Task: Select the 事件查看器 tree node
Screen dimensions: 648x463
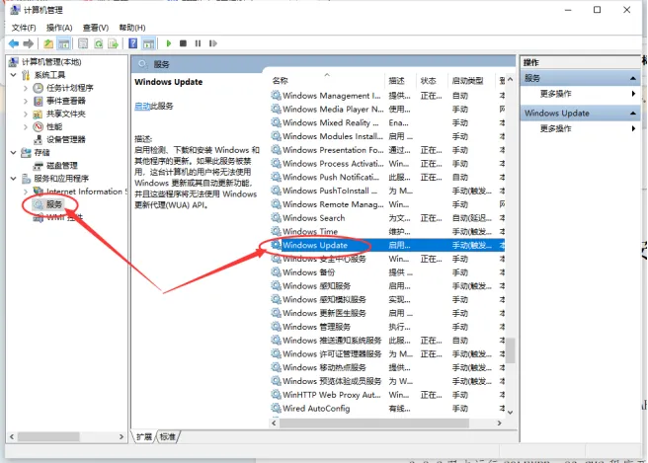Action: (x=66, y=101)
